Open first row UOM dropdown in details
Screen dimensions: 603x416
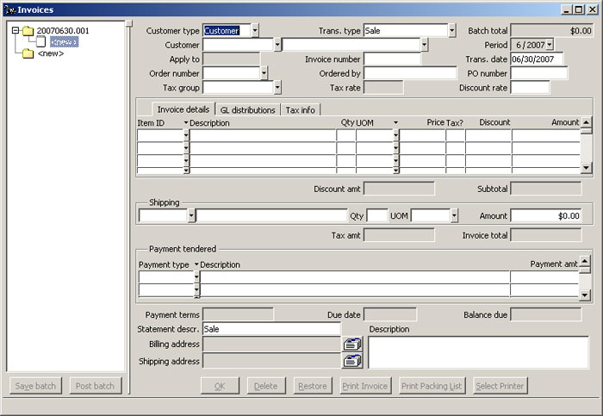[x=395, y=135]
